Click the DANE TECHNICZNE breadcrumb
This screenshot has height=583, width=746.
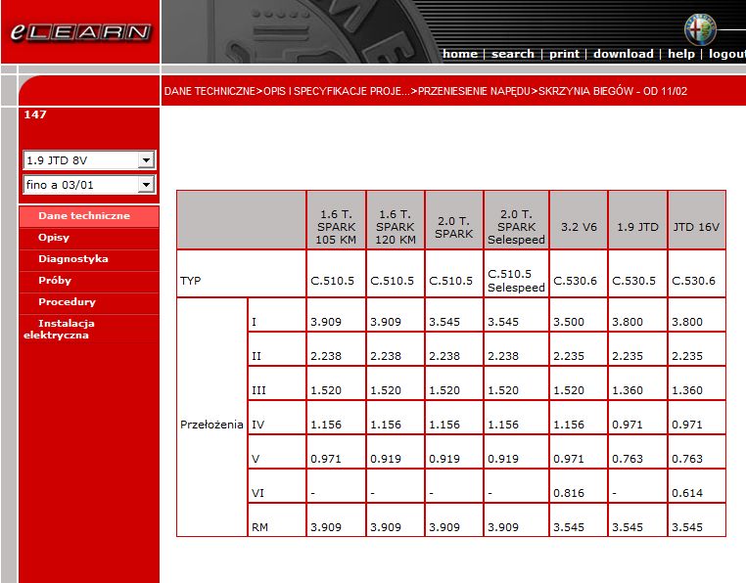pos(210,91)
